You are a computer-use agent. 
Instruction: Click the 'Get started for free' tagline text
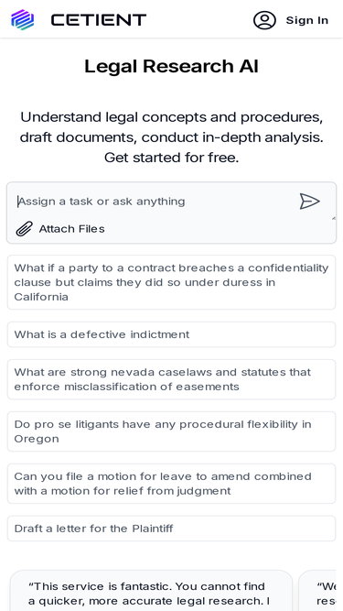click(x=172, y=158)
